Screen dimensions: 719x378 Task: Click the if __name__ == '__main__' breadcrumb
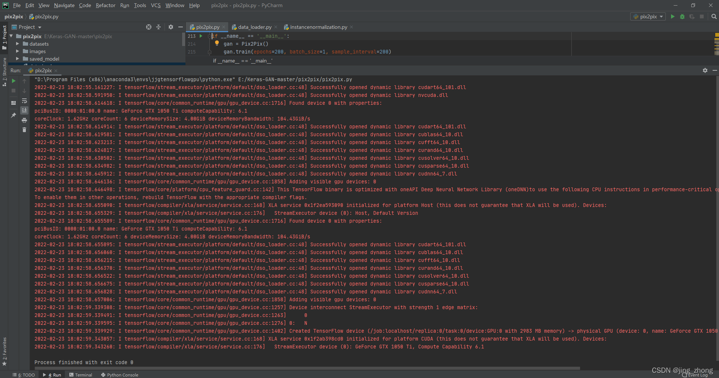(x=243, y=61)
